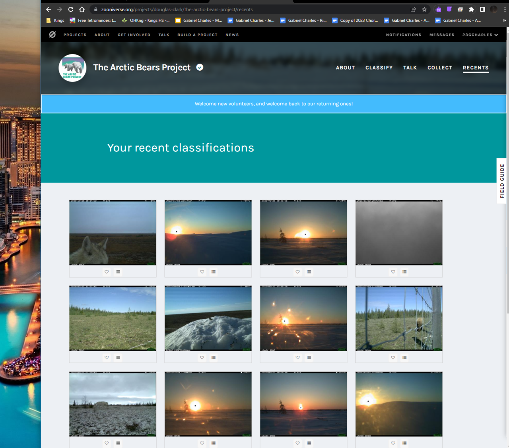Add the wire fence photo to a collection
509x448 pixels.
point(404,357)
